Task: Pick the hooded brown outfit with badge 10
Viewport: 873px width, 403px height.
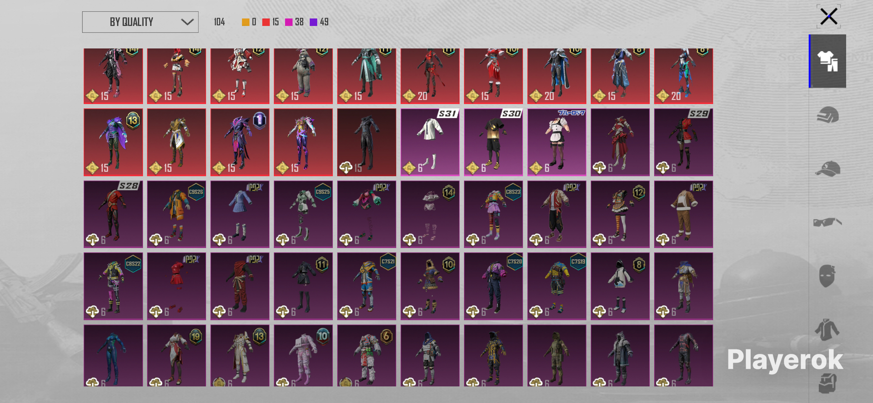Action: point(430,286)
